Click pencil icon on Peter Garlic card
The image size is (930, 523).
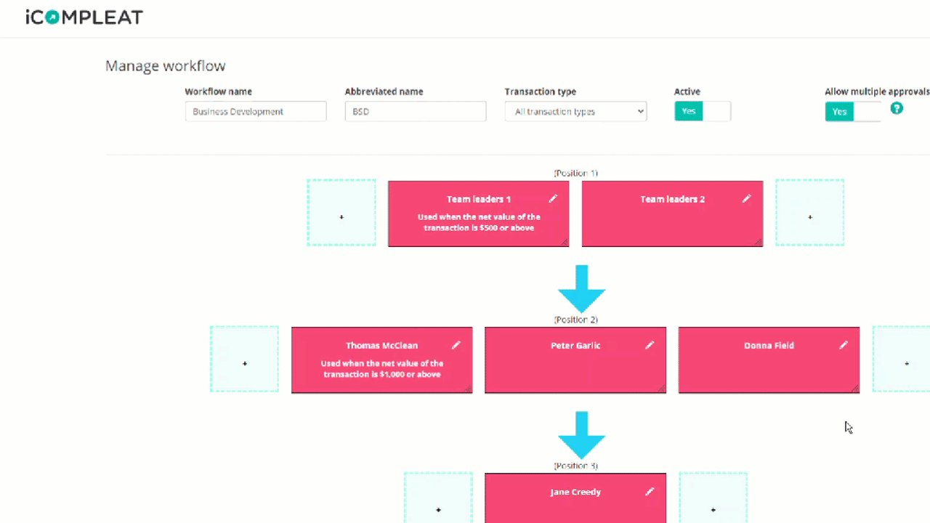tap(650, 345)
